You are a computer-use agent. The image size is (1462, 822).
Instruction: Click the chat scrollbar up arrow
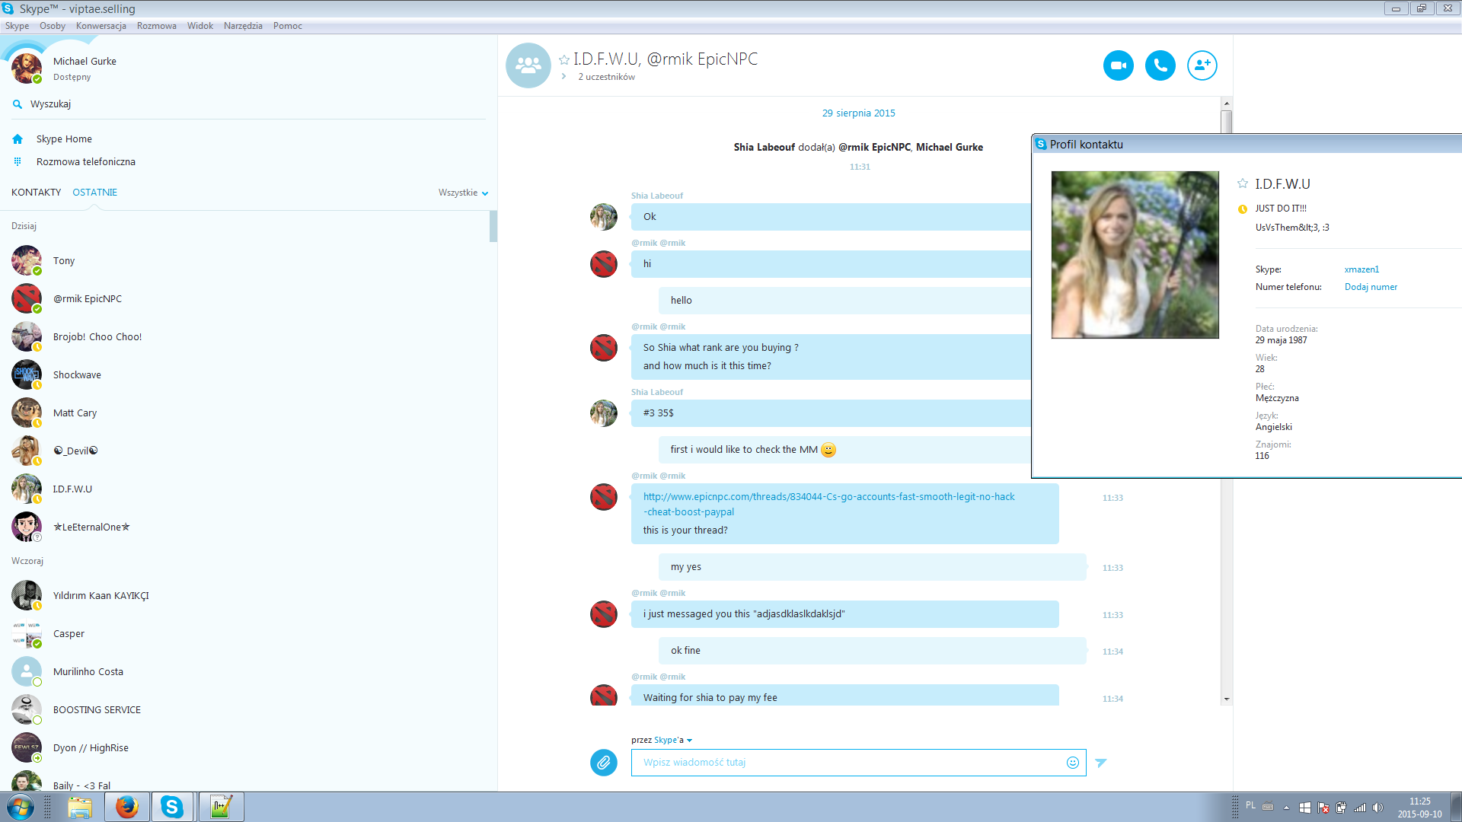(1226, 103)
